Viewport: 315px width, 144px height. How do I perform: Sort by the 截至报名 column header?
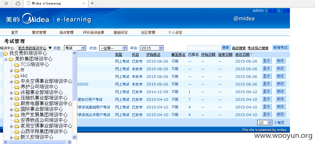pos(179,55)
